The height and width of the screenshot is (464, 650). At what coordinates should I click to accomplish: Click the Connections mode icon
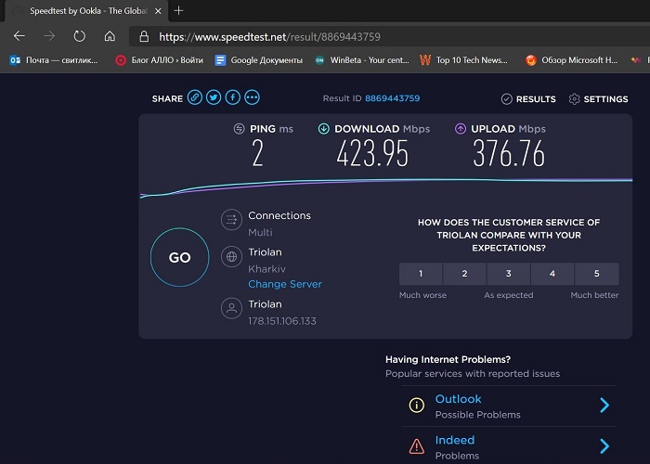click(231, 220)
